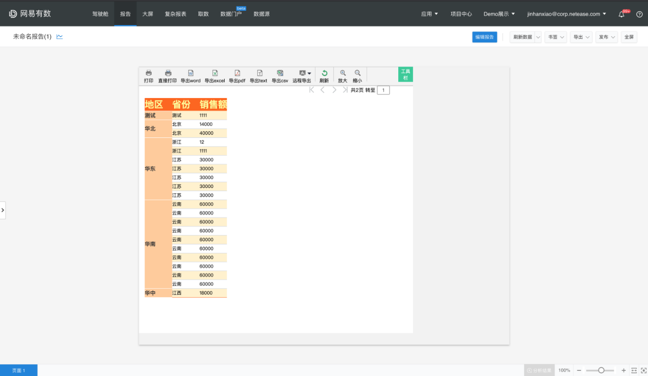648x376 pixels.
Task: Expand the 导出 dropdown in header
Action: (x=581, y=37)
